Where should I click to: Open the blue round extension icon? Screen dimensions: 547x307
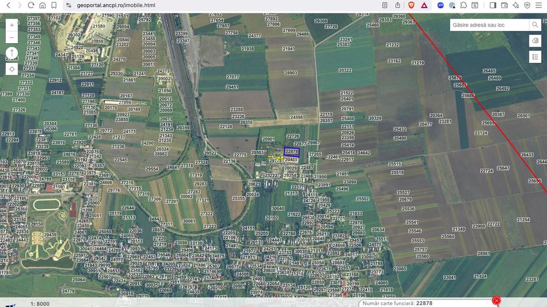click(x=441, y=5)
